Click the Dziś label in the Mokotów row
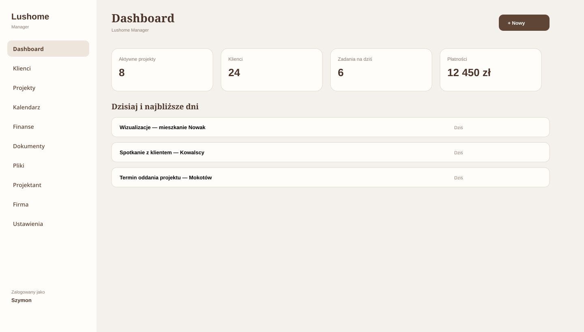Image resolution: width=584 pixels, height=332 pixels. click(x=458, y=178)
